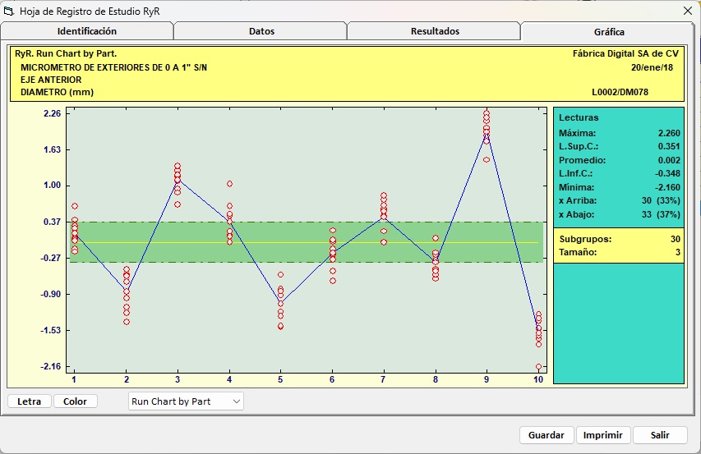Image resolution: width=701 pixels, height=454 pixels.
Task: Switch to the Identificación tab
Action: click(x=86, y=31)
